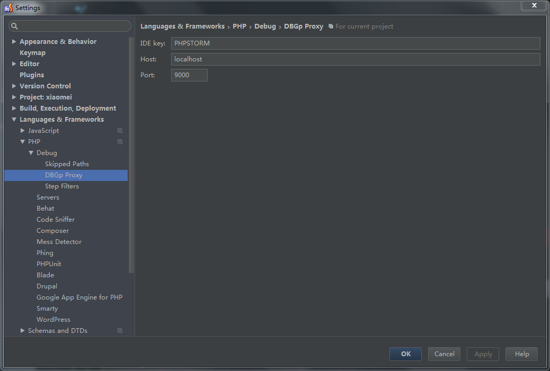Click the Cancel button
This screenshot has height=371, width=550.
click(x=444, y=354)
